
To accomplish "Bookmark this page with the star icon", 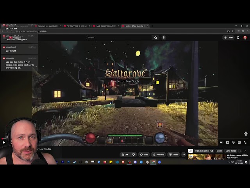I will point(232,31).
